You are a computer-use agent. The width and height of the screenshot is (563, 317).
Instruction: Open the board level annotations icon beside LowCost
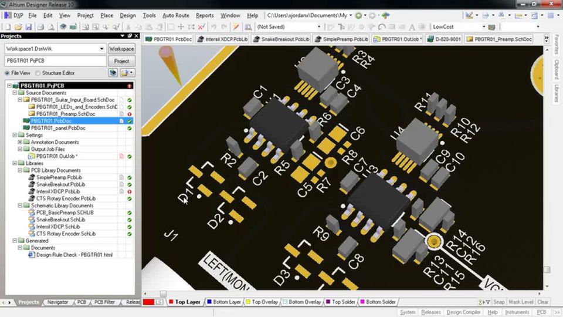492,27
